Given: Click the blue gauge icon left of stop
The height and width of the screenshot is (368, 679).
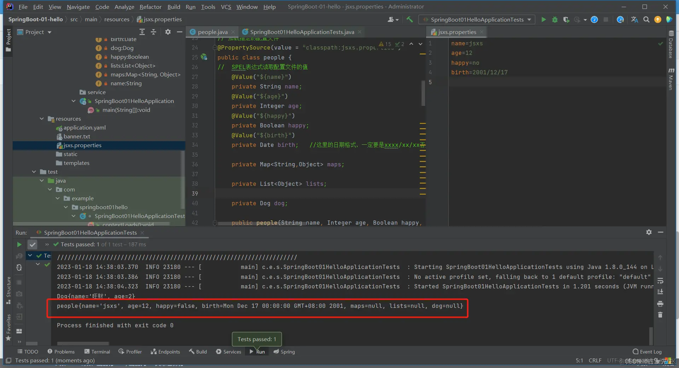Looking at the screenshot, I should [594, 19].
